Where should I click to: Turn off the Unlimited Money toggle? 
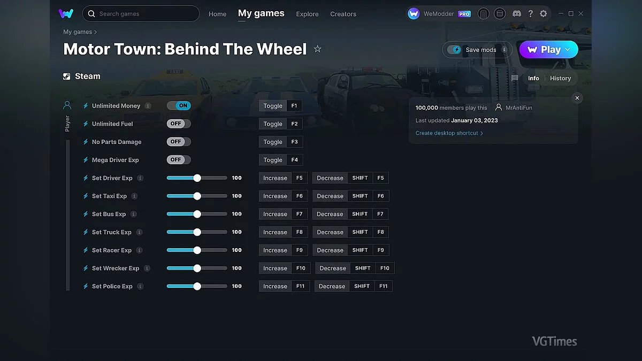(x=179, y=105)
